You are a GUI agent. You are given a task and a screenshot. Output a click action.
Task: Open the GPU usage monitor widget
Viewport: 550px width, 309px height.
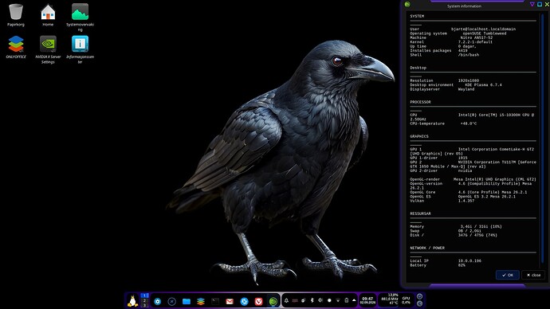click(x=406, y=300)
